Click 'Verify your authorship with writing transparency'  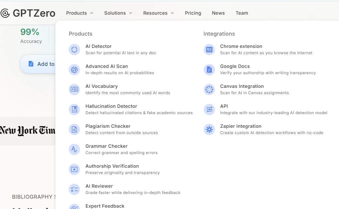click(x=268, y=73)
